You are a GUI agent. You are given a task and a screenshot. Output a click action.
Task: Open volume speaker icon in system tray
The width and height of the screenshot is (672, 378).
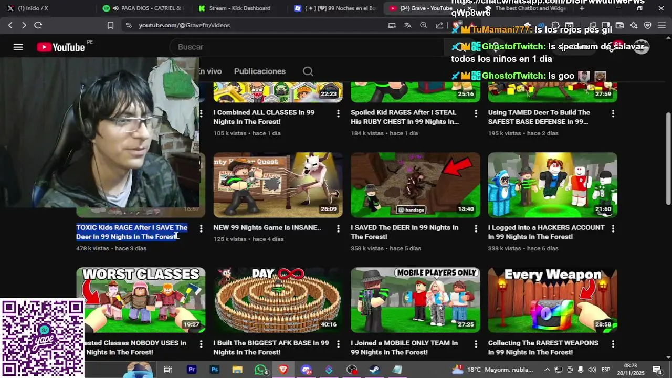pos(592,370)
